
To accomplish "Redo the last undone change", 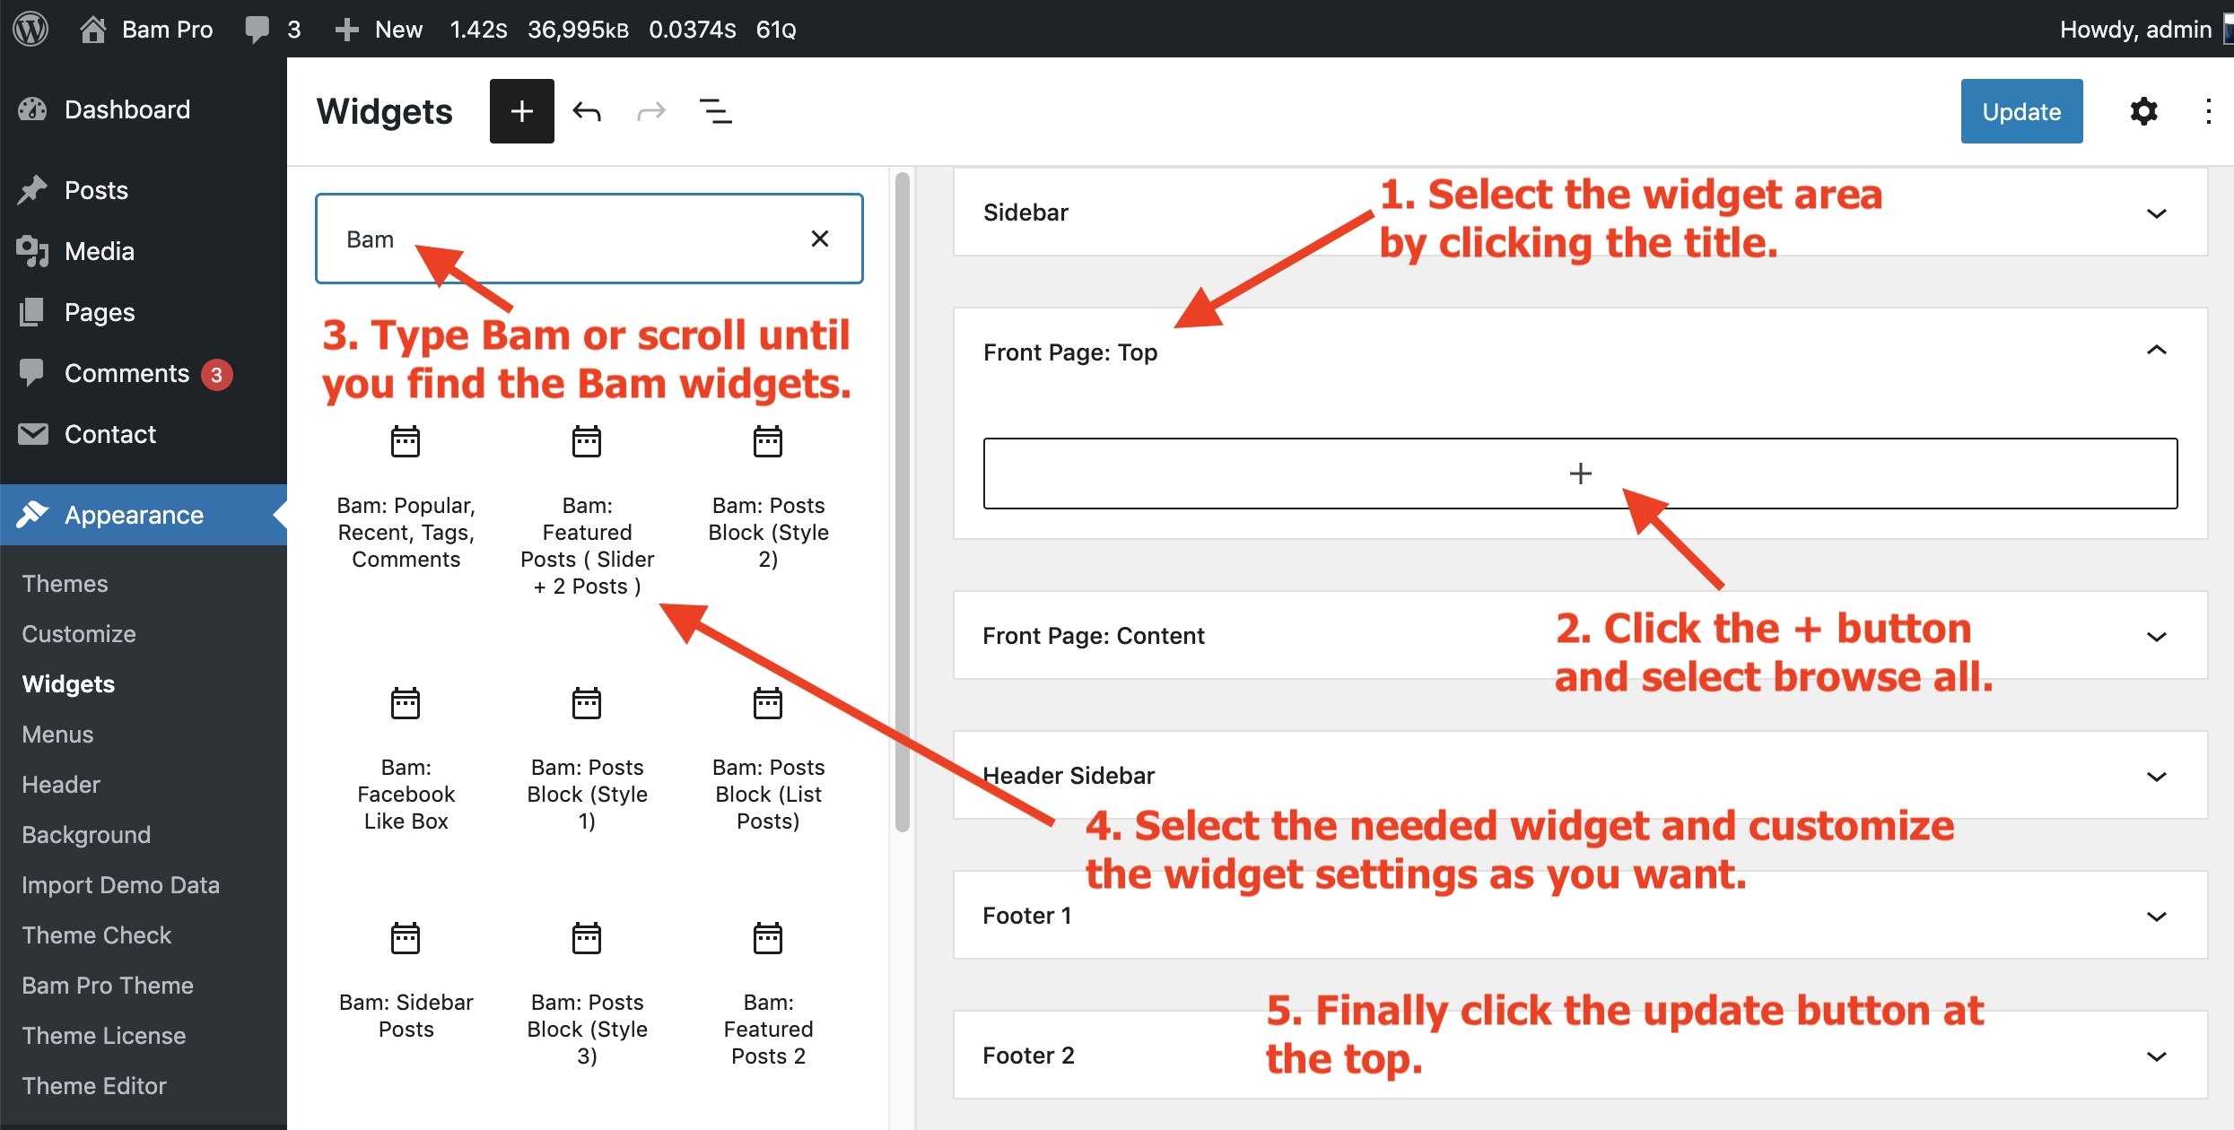I will pyautogui.click(x=651, y=111).
